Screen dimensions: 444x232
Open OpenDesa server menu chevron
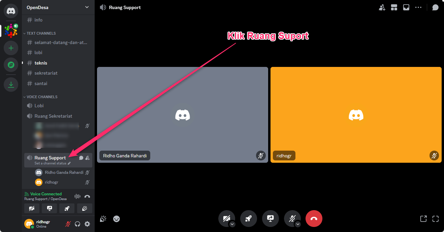point(87,7)
